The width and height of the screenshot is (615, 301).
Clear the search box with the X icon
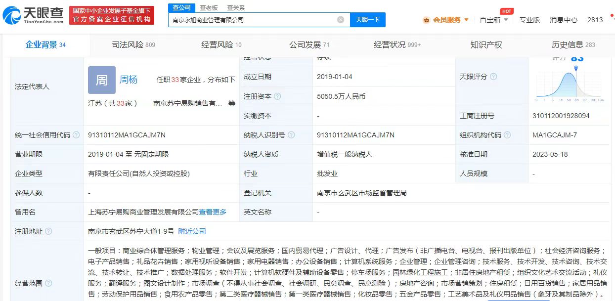341,20
